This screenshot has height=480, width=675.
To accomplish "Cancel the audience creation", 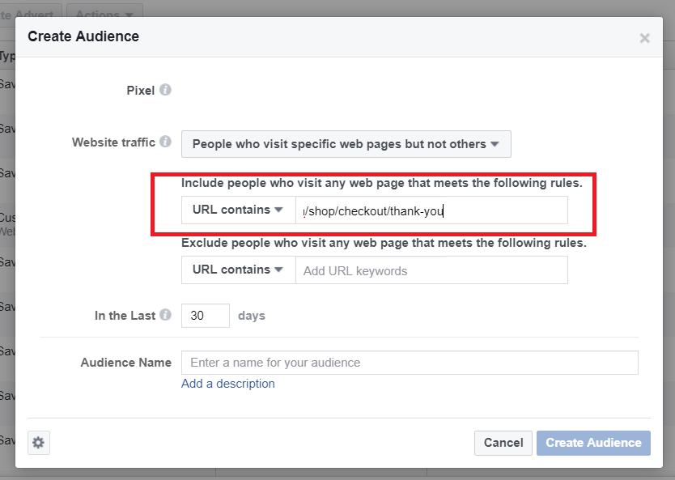I will coord(503,443).
